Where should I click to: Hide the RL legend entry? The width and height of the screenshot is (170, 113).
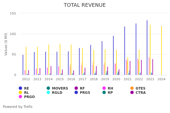coord(20,93)
